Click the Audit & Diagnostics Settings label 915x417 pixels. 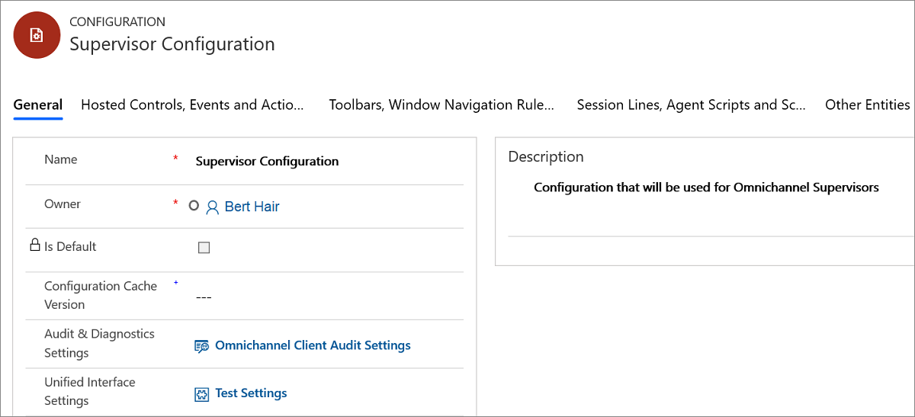[99, 343]
